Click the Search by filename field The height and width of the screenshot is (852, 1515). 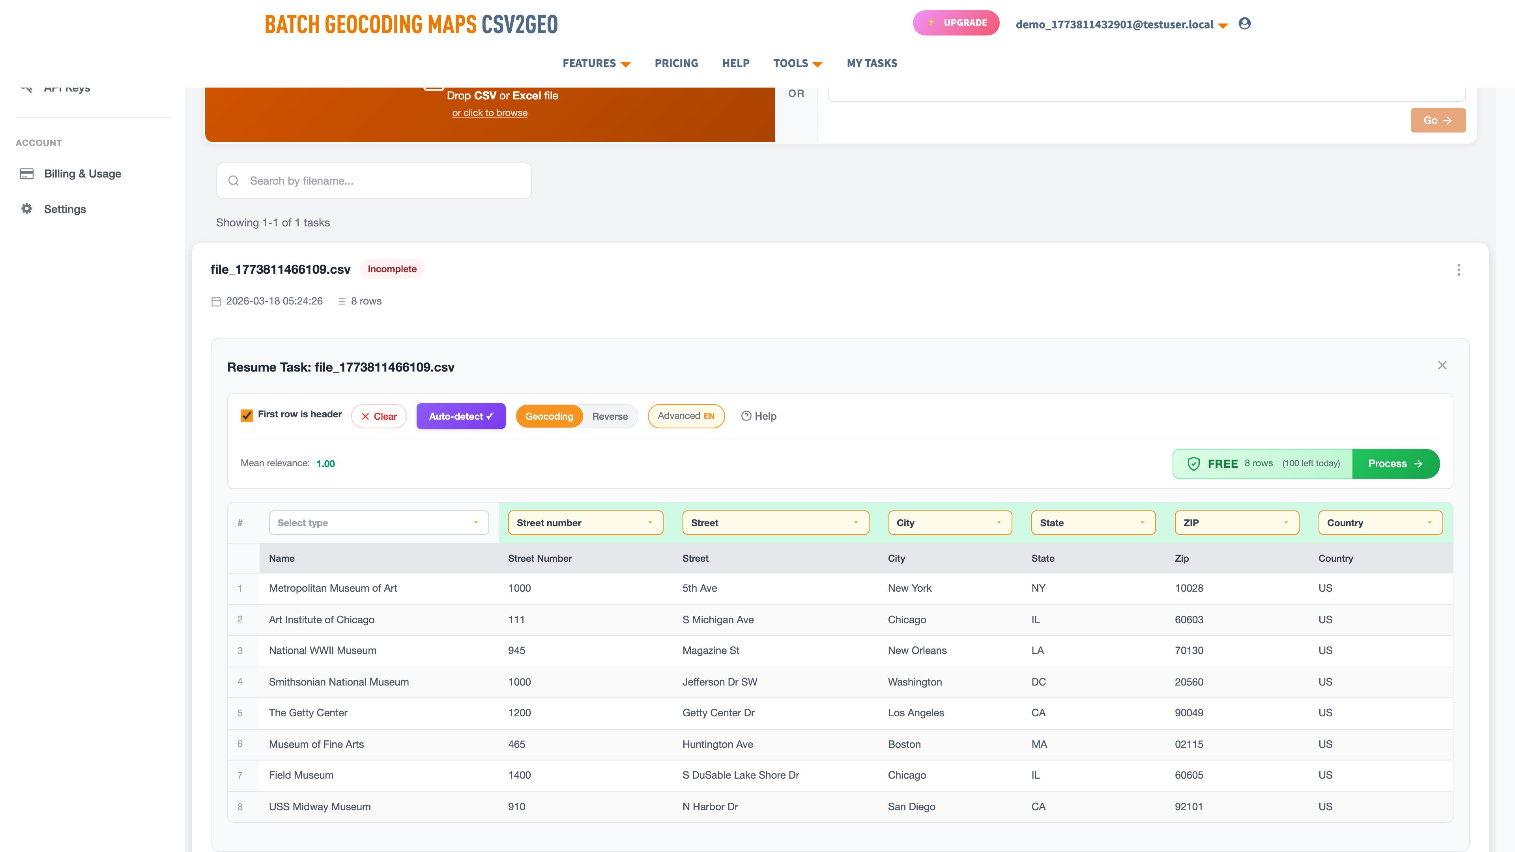coord(382,181)
